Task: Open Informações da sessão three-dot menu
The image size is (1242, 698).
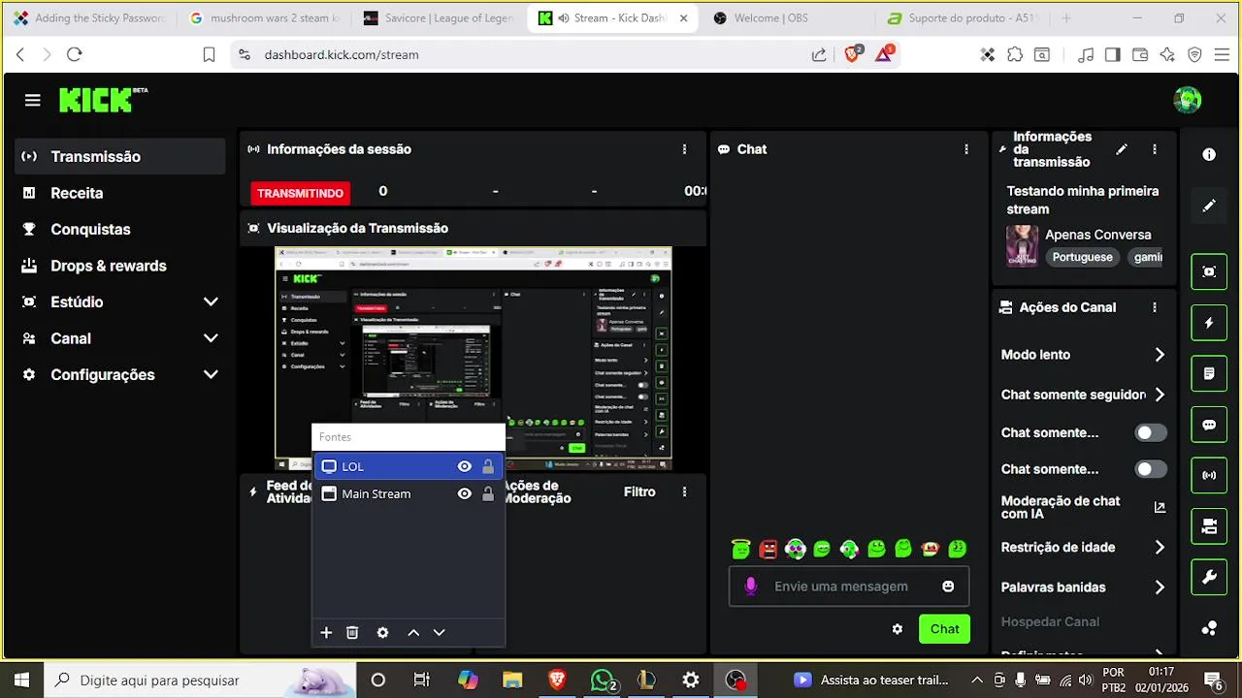Action: click(685, 149)
